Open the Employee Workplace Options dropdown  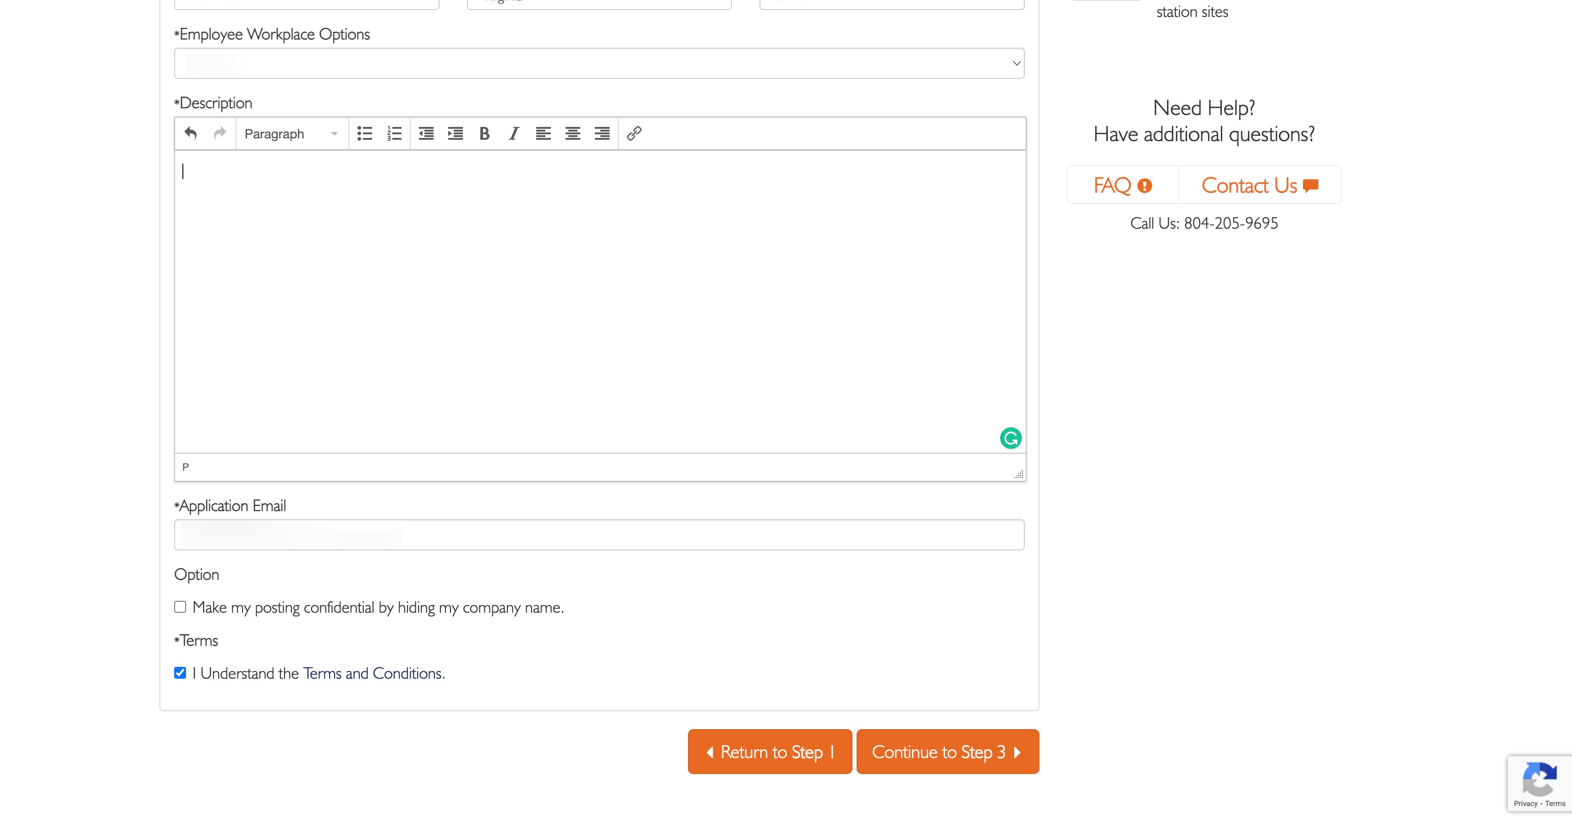[x=599, y=64]
